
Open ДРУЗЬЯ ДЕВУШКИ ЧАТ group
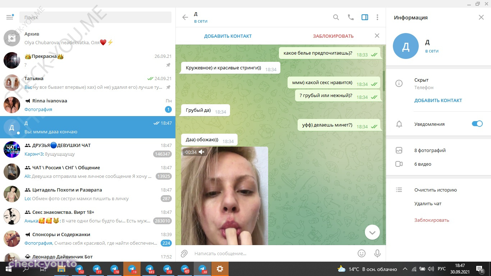tap(88, 149)
